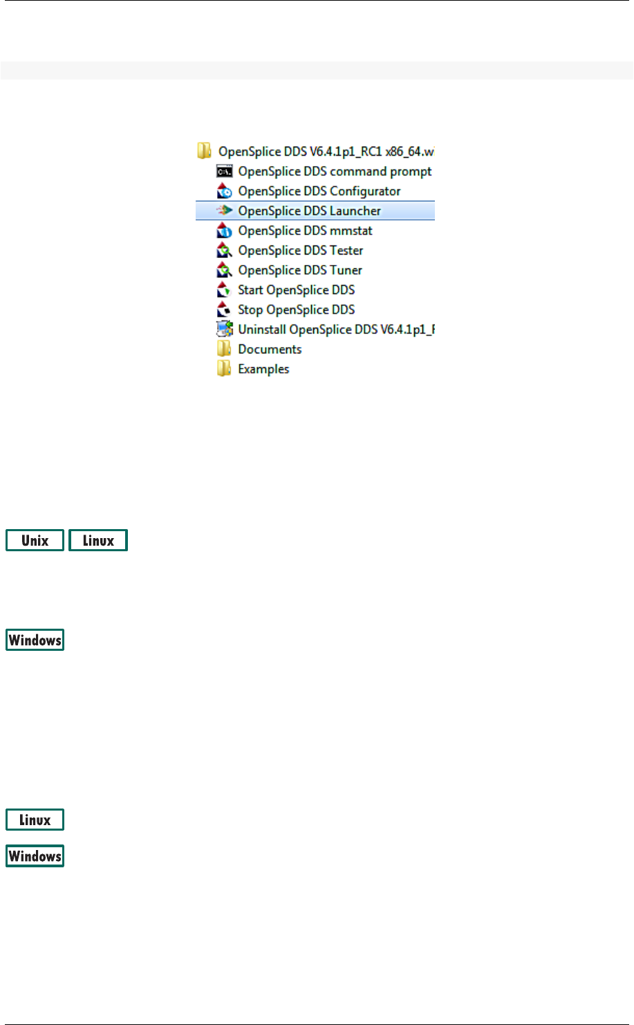Click the OpenSplice DDS Launcher icon
634x1025 pixels.
click(224, 210)
